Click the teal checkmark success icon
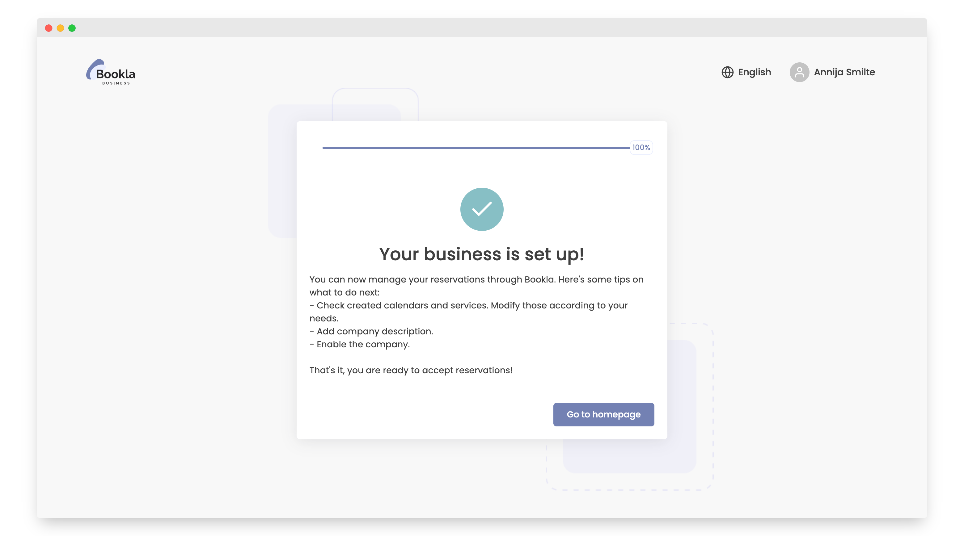The width and height of the screenshot is (964, 536). (482, 209)
